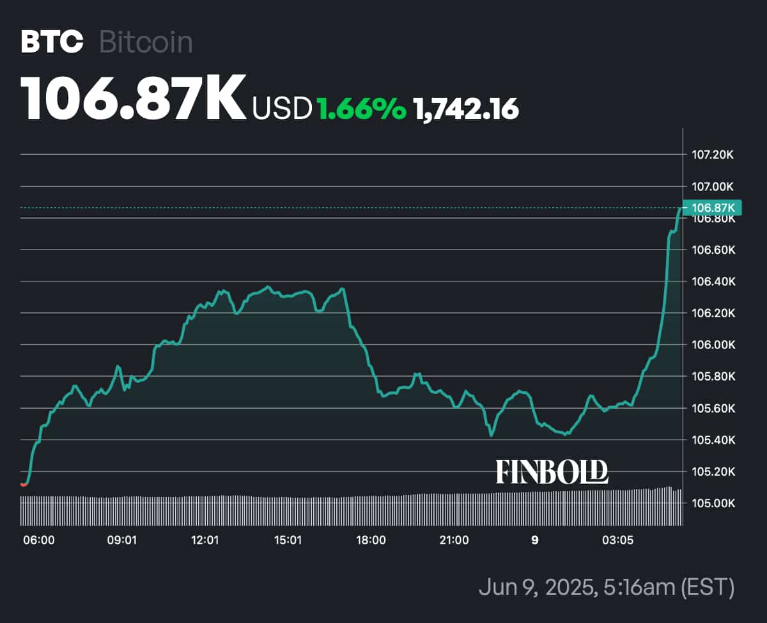Viewport: 767px width, 623px height.
Task: Click the green 106.87K current price tag
Action: coord(713,207)
